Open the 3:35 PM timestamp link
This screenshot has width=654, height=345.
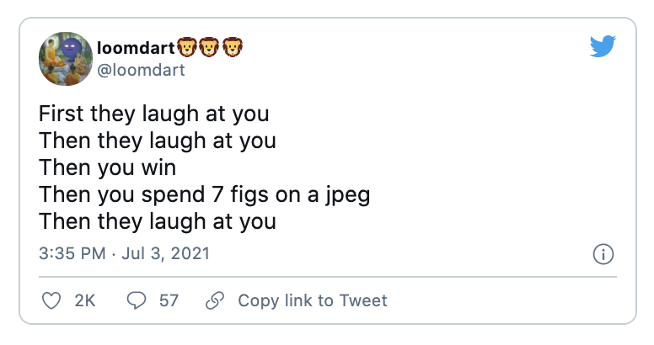coord(72,252)
